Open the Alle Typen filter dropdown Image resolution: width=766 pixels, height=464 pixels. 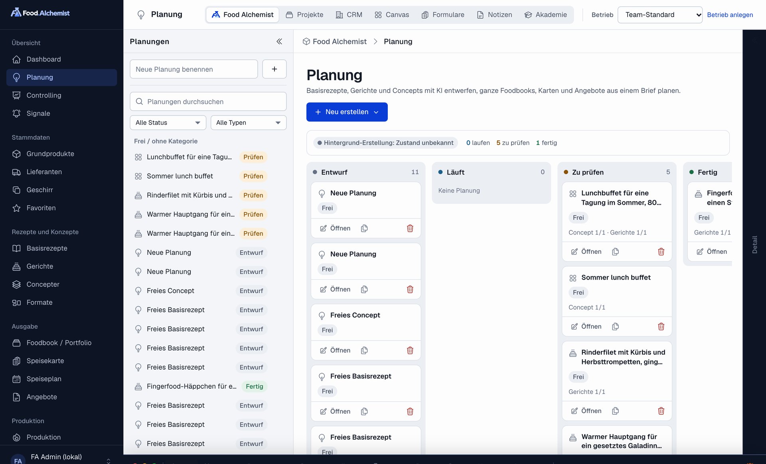coord(249,123)
